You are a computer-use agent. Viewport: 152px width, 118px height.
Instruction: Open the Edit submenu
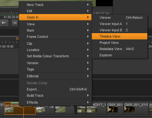point(55,11)
